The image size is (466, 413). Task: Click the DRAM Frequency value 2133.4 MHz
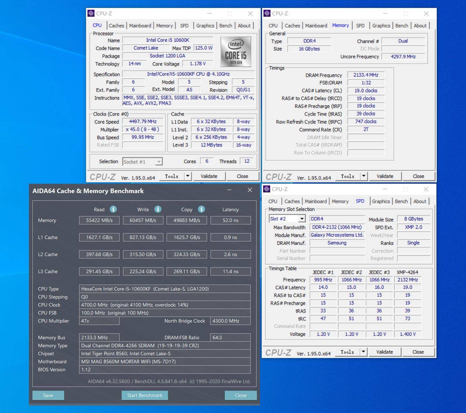pyautogui.click(x=366, y=75)
